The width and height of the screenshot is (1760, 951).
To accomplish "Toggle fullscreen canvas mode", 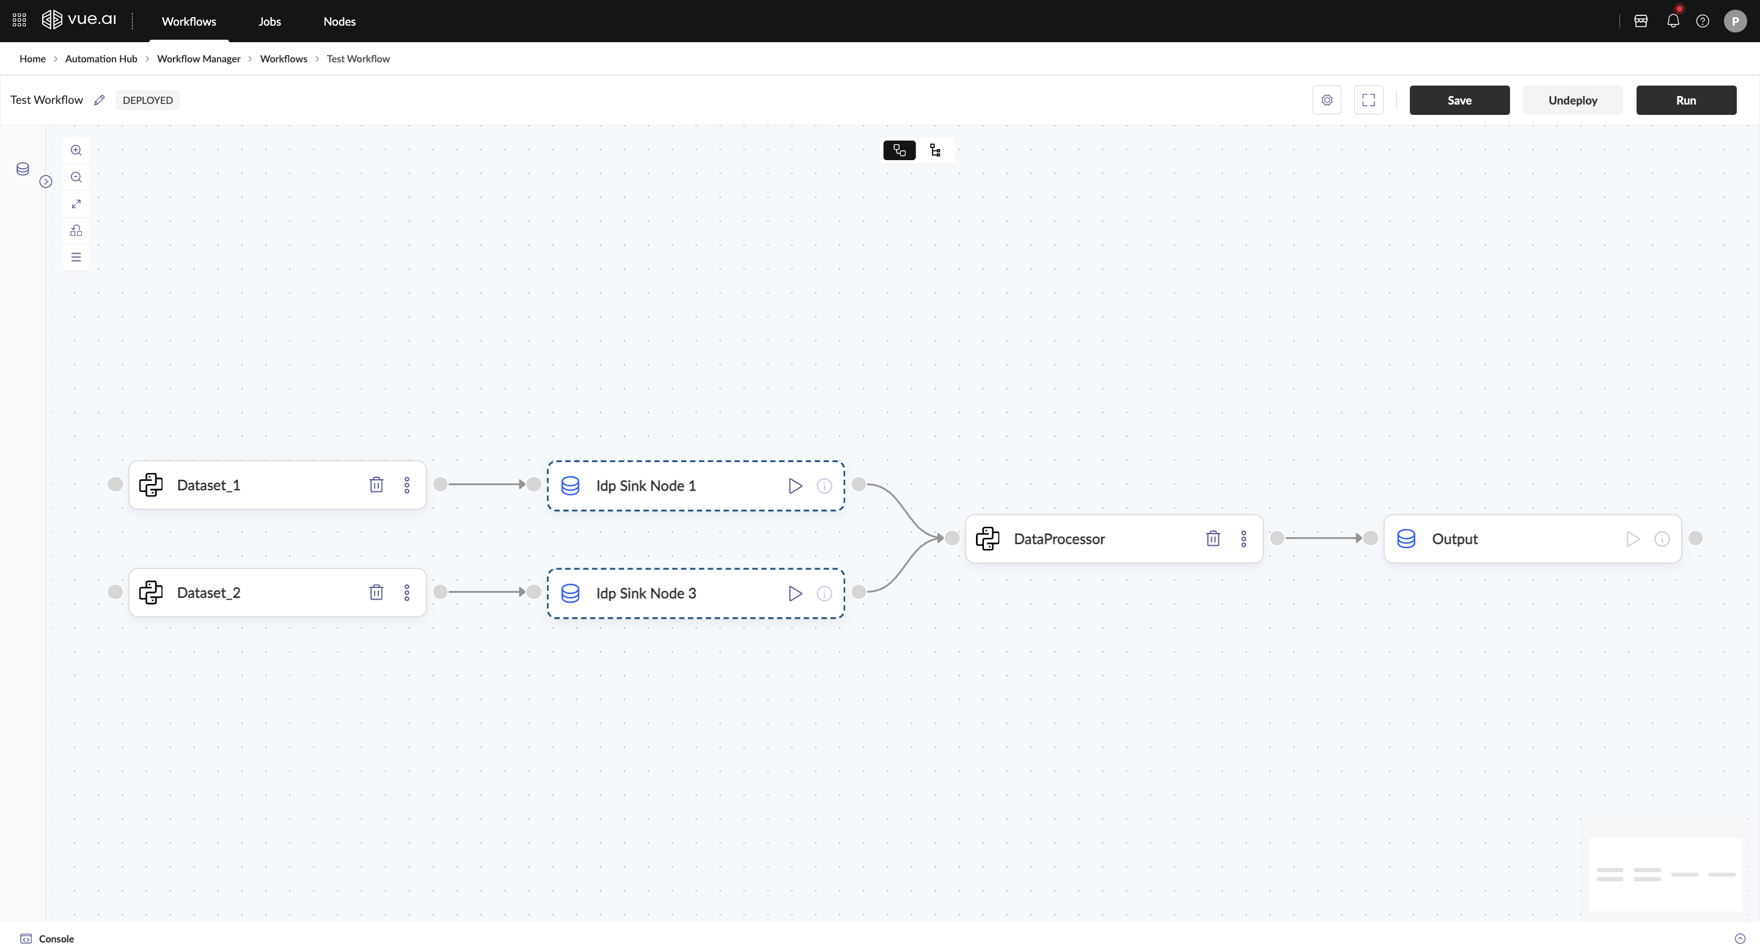I will pos(1368,100).
